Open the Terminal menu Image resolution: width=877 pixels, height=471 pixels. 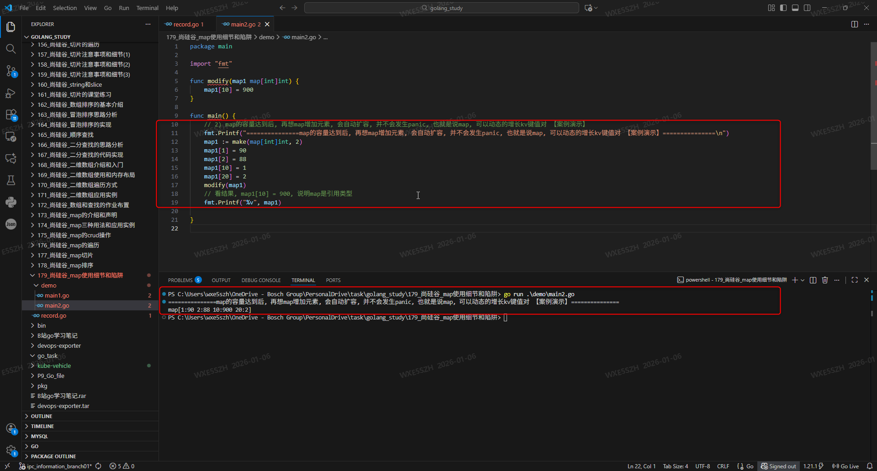pyautogui.click(x=147, y=8)
